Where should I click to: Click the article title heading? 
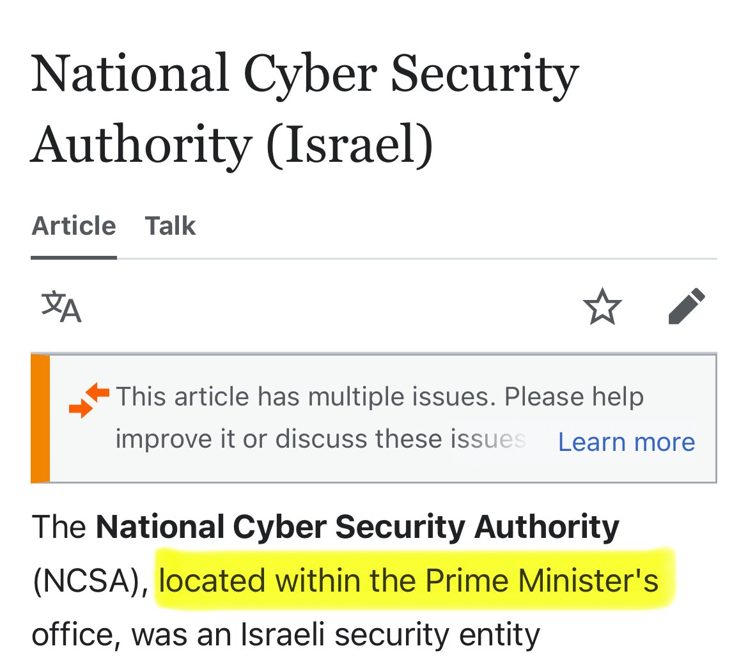pos(304,109)
